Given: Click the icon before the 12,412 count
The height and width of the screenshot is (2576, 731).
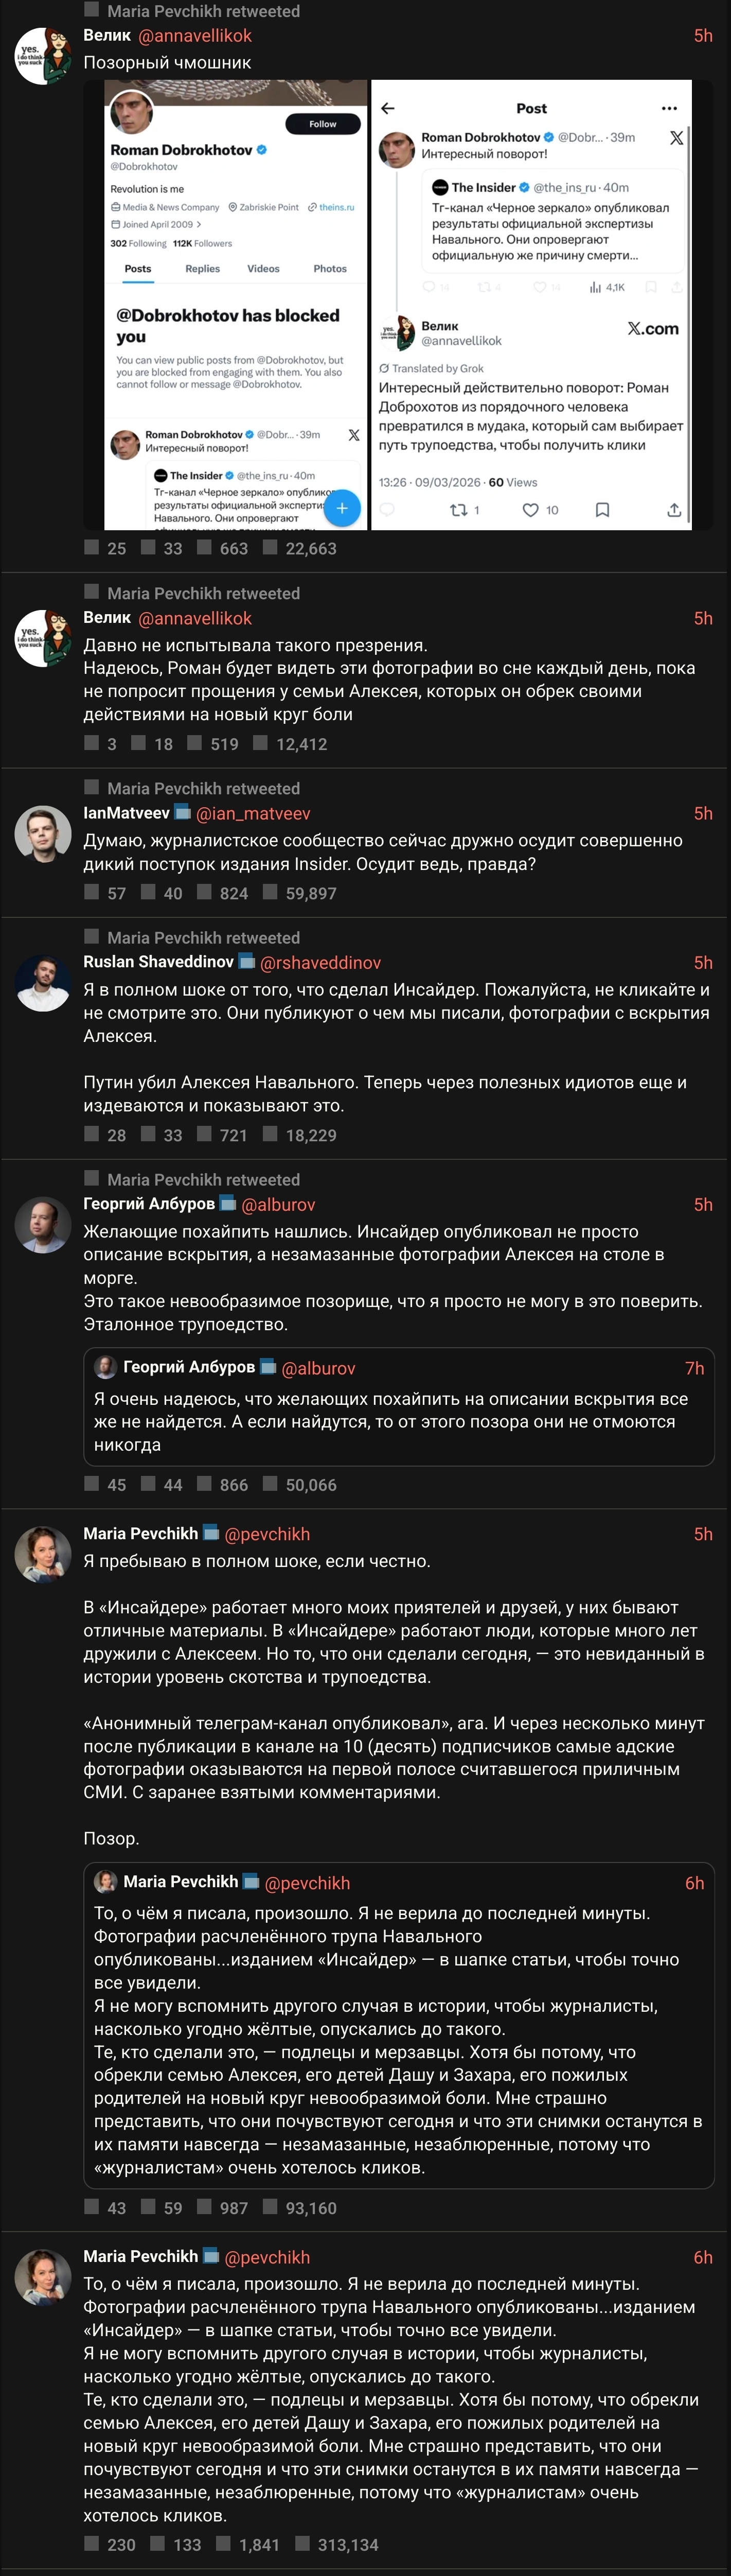Looking at the screenshot, I should [x=261, y=742].
